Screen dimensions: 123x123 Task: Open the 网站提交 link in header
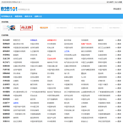click(x=117, y=9)
